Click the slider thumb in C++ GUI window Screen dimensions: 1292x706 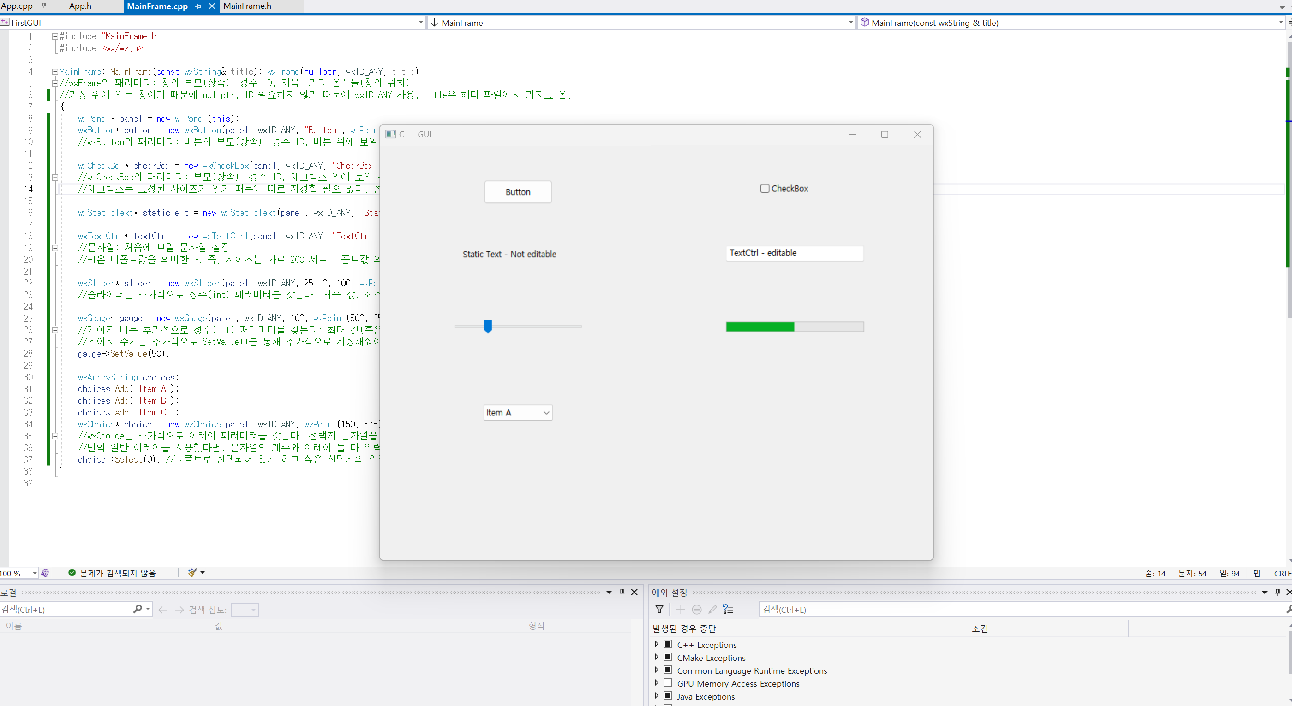(x=488, y=326)
